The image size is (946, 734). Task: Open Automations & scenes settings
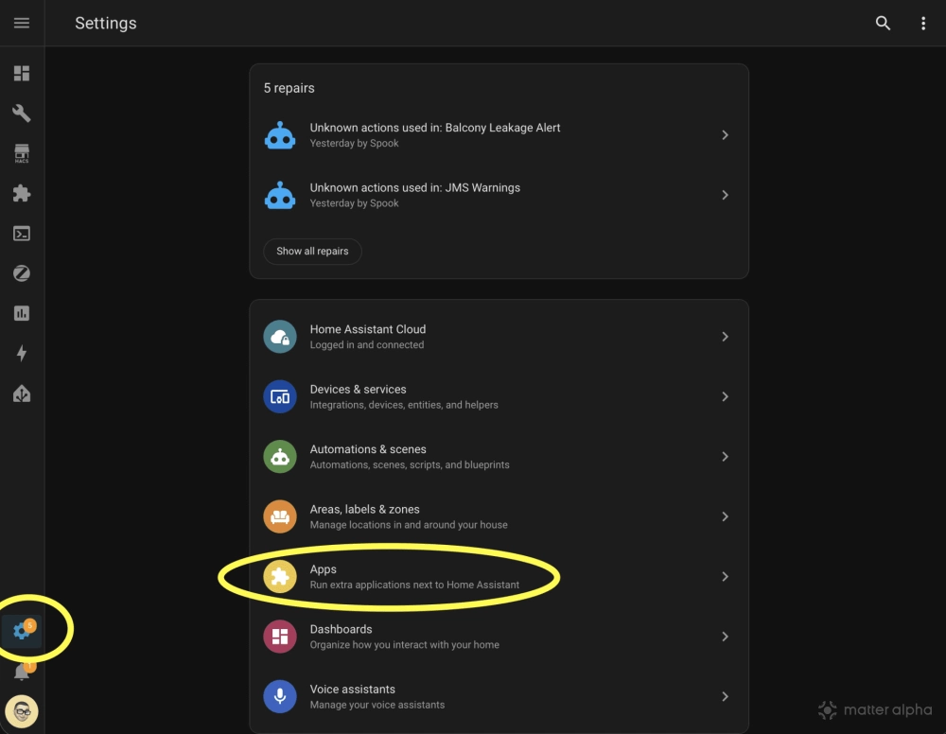pyautogui.click(x=499, y=456)
